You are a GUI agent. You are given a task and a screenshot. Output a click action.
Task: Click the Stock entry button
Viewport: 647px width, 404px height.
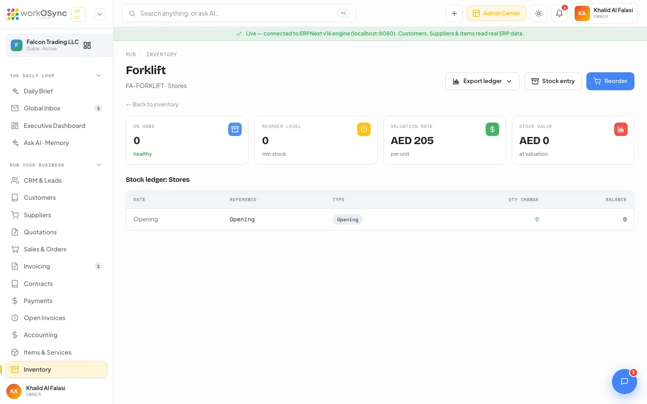coord(553,81)
